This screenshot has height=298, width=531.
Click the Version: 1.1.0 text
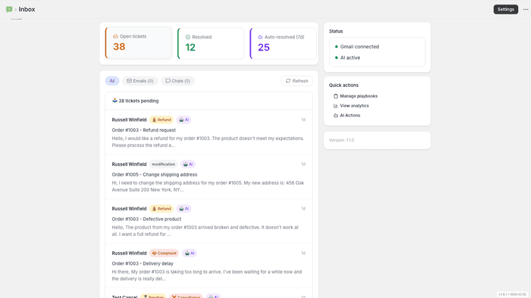tap(342, 140)
